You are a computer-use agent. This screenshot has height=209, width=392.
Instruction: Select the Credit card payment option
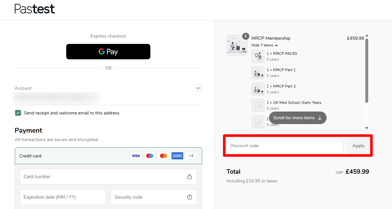[x=108, y=156]
